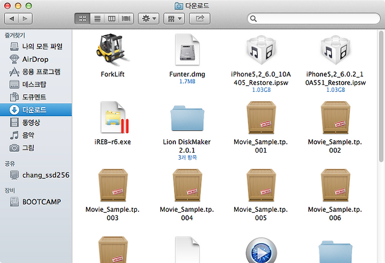The image size is (385, 263).
Task: Open 도큐멘트 in sidebar
Action: [x=36, y=97]
